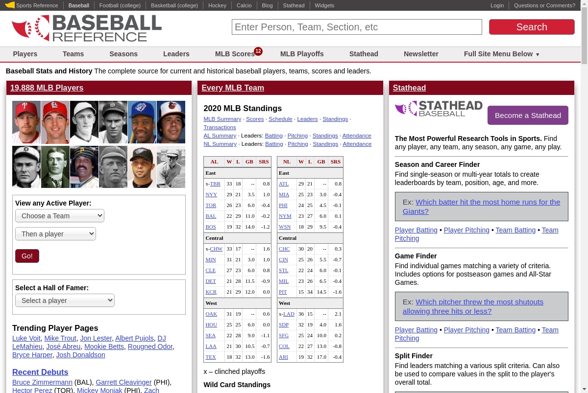Click the Stathead Baseball logo
This screenshot has height=393, width=588.
[x=439, y=109]
